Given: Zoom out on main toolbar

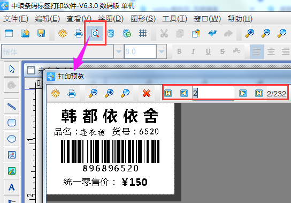Looking at the screenshot, I should click(266, 33).
